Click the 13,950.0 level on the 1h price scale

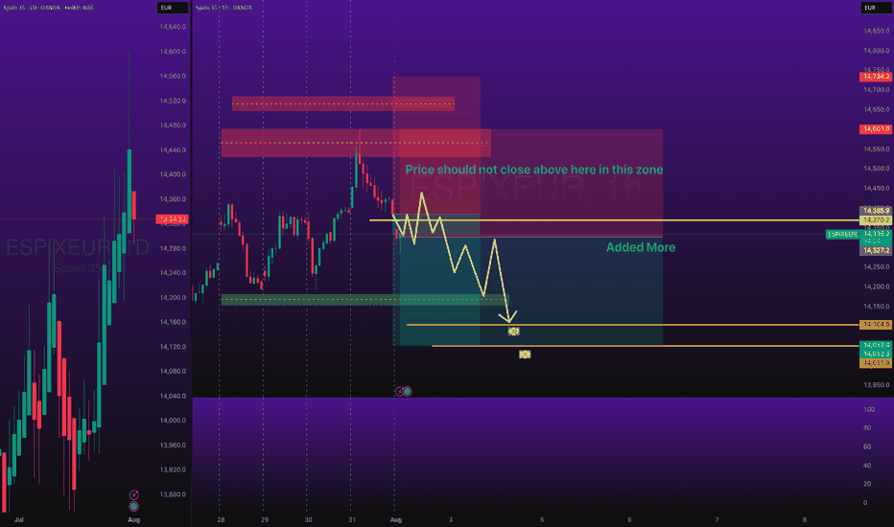(x=877, y=384)
